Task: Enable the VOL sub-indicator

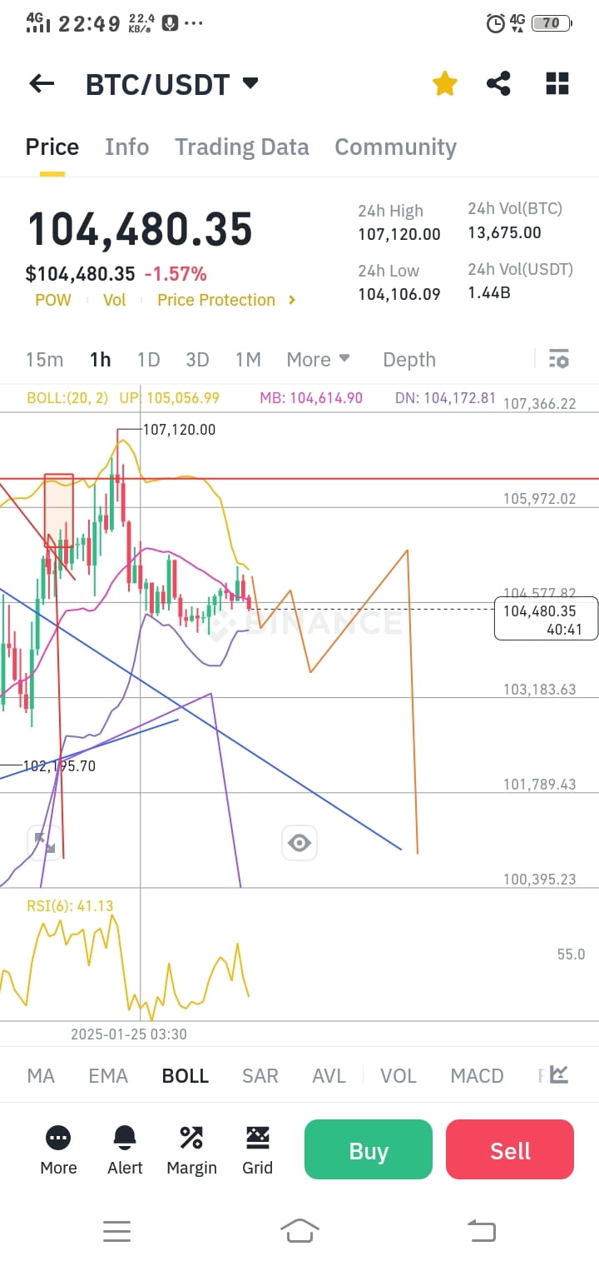Action: [x=399, y=1076]
